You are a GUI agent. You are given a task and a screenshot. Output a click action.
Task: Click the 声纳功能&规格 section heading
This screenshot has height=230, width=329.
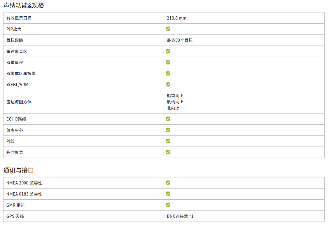pos(24,6)
